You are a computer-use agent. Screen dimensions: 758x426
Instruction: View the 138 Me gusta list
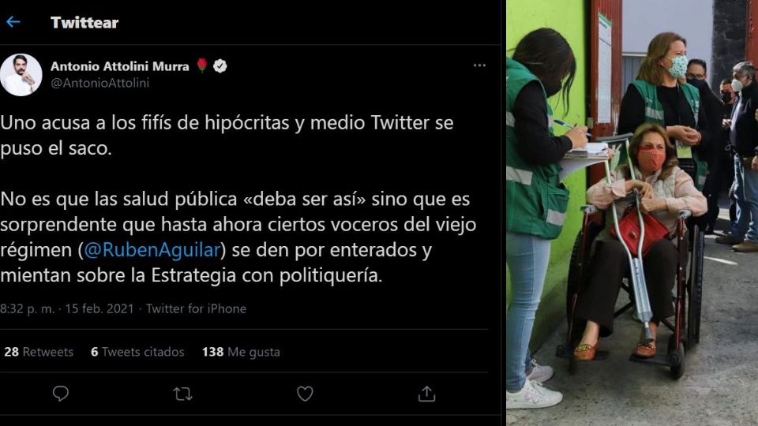pyautogui.click(x=241, y=352)
